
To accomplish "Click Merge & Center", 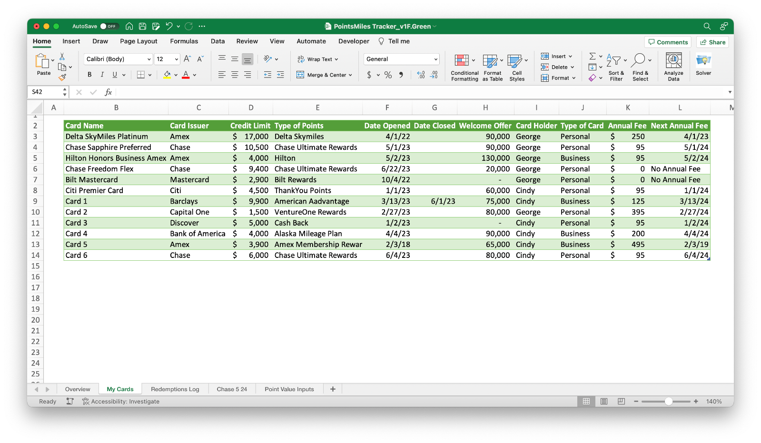I will [x=324, y=75].
